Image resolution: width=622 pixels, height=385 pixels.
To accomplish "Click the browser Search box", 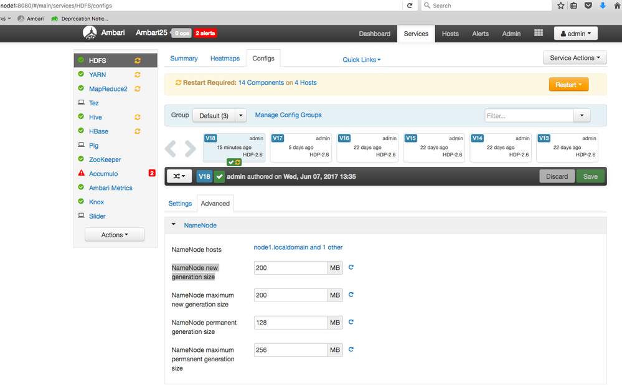I will 486,6.
